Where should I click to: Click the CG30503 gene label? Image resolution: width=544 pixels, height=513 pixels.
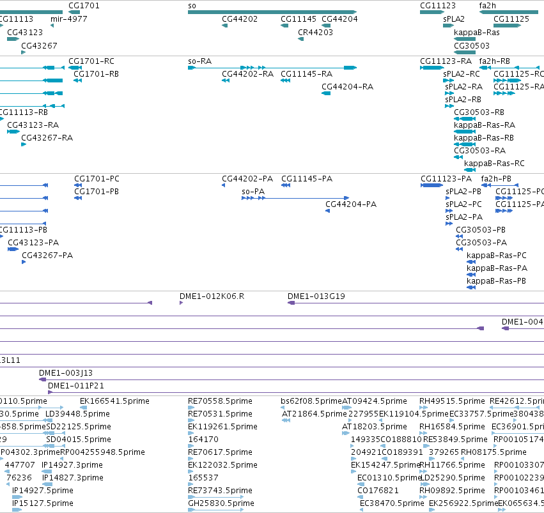tap(472, 46)
